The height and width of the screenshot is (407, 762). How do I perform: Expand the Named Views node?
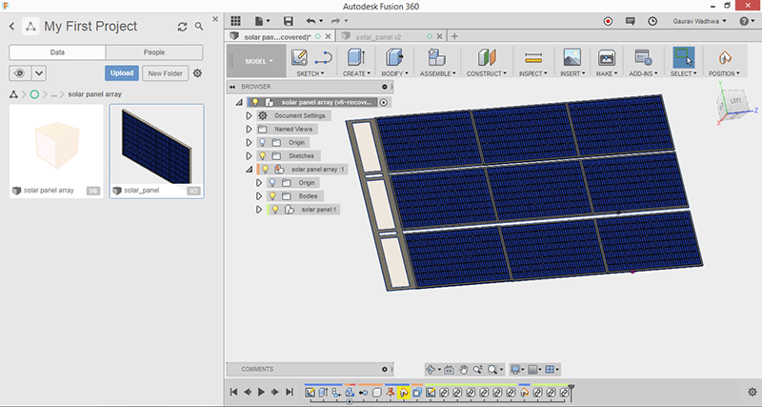point(250,129)
